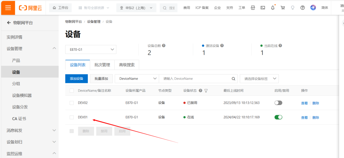Click the disabled bulk 禁用 button
The image size is (344, 158).
pos(104,131)
